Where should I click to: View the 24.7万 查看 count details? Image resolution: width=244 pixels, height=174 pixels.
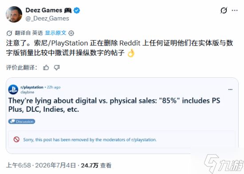point(96,165)
